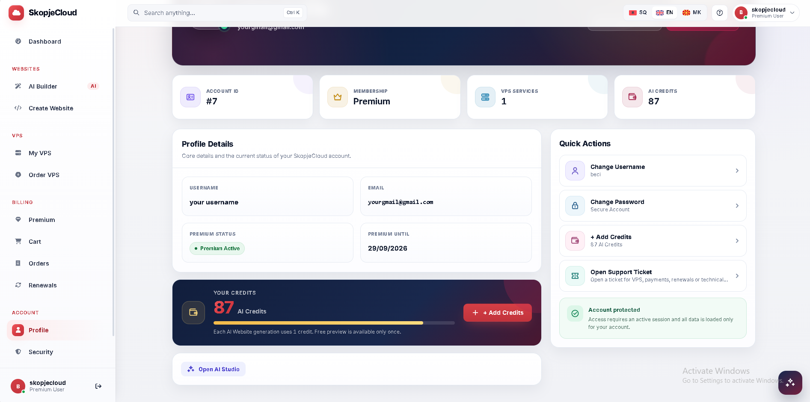Click the Username field showing your username
The width and height of the screenshot is (810, 402).
(267, 196)
